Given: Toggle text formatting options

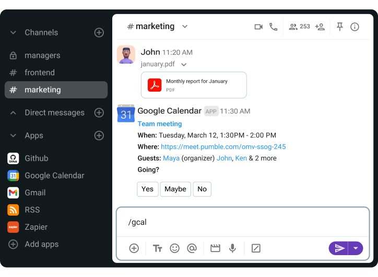Looking at the screenshot, I should 158,248.
